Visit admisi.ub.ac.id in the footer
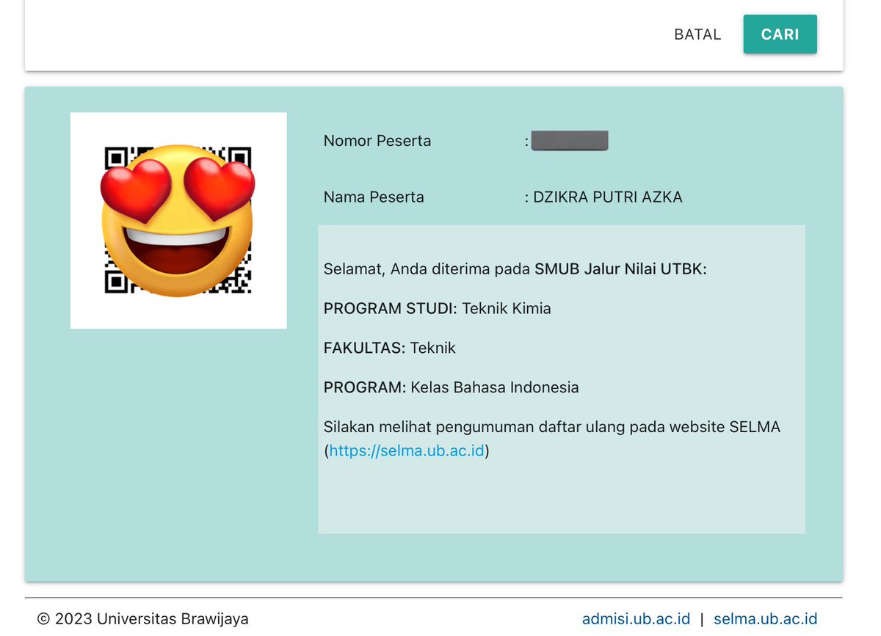 click(637, 619)
